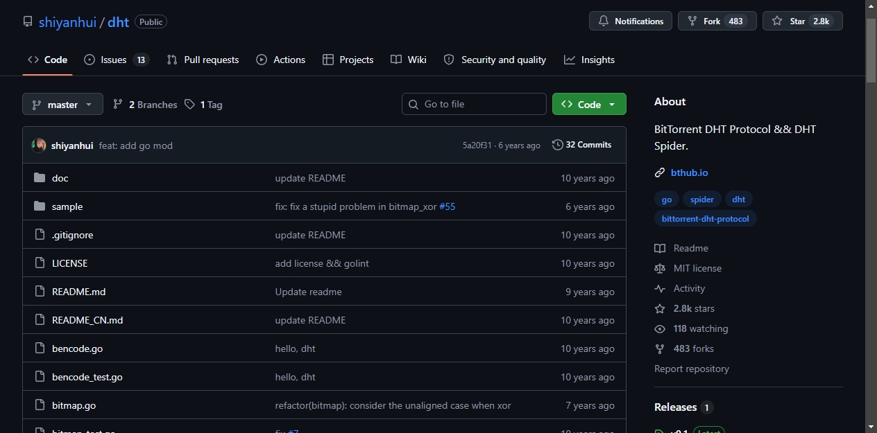Click the Notifications button
This screenshot has height=433, width=877.
[x=631, y=21]
